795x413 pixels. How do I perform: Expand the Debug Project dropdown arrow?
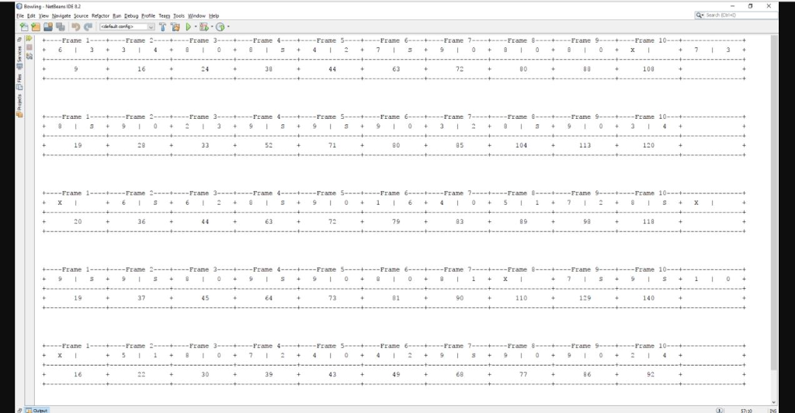[x=211, y=27]
